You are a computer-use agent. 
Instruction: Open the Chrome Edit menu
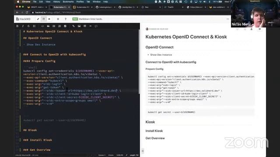41,2
